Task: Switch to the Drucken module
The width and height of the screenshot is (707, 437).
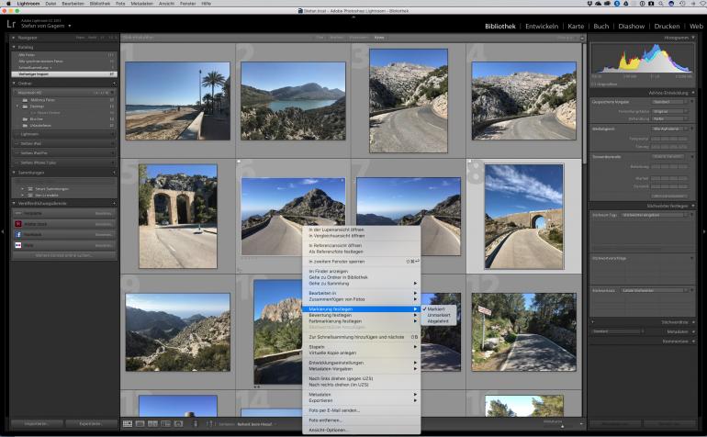Action: coord(667,26)
